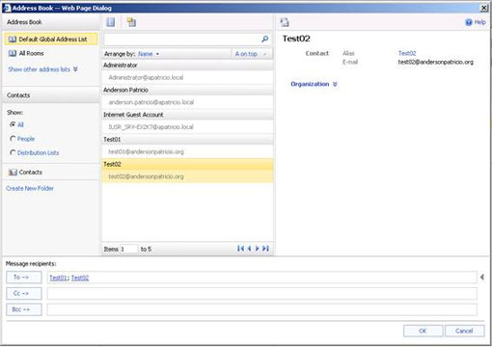Click test01@andersonpatricio.org address
This screenshot has width=492, height=347.
pyautogui.click(x=146, y=151)
